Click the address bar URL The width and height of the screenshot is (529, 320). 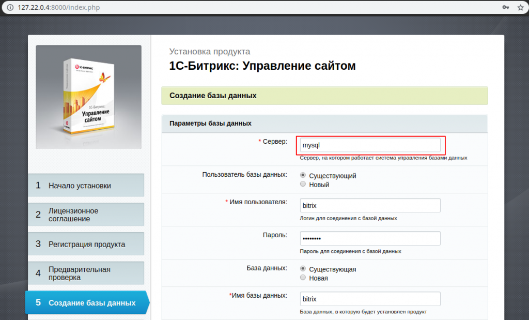pos(59,7)
